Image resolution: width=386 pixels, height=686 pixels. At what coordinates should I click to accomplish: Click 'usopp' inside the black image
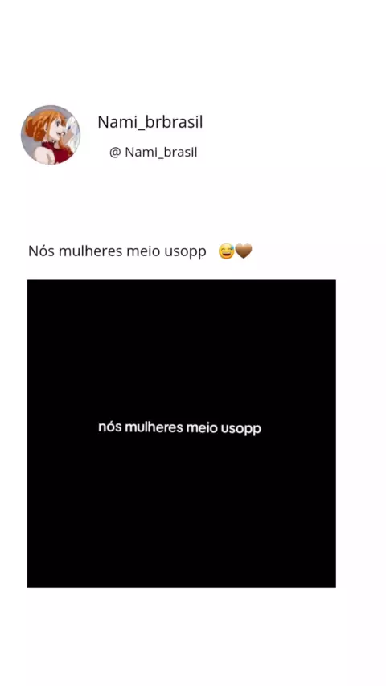241,429
